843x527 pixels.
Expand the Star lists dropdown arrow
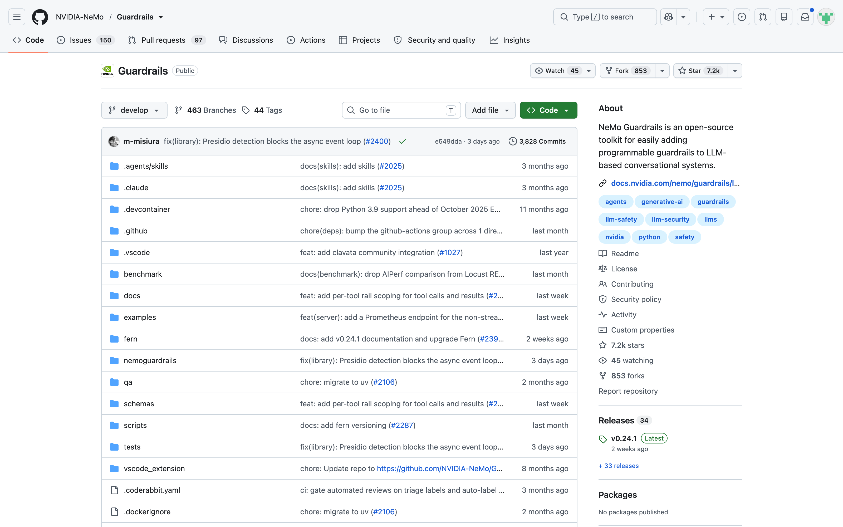click(x=735, y=71)
